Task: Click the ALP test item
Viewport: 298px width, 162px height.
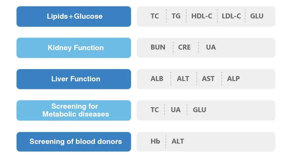Action: [x=233, y=79]
